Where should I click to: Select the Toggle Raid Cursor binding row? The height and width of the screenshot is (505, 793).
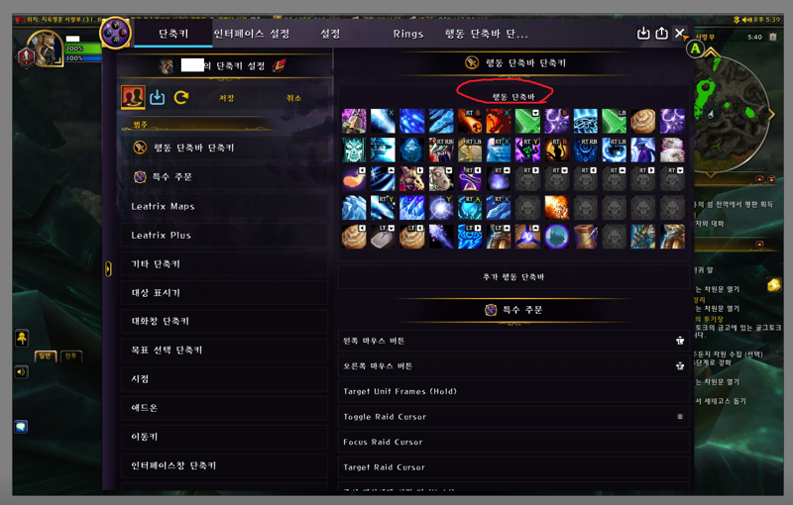coord(513,417)
